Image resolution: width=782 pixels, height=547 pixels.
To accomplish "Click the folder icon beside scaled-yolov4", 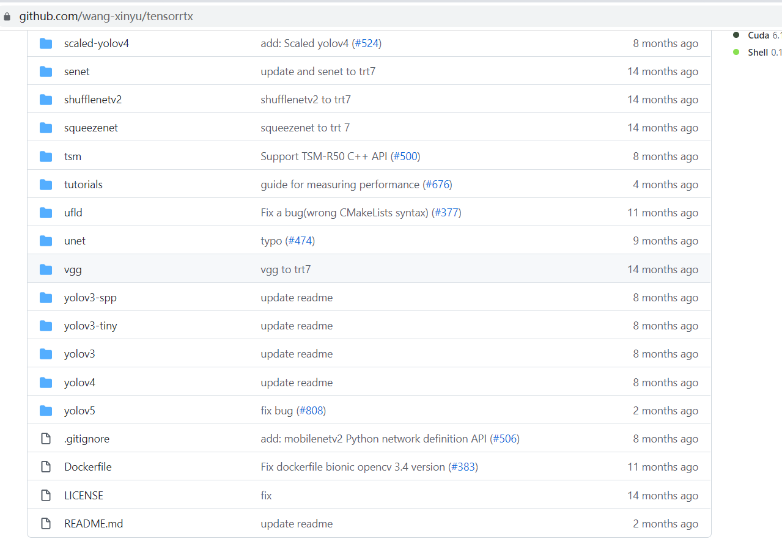I will pyautogui.click(x=46, y=43).
